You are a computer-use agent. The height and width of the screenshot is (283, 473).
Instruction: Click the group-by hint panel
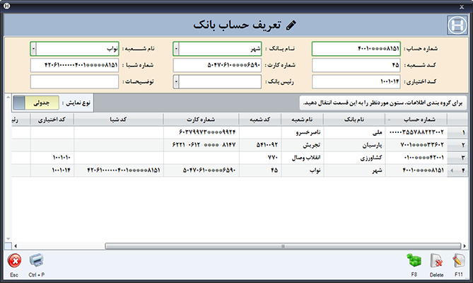pos(383,103)
